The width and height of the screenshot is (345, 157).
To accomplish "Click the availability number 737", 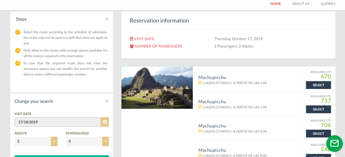I will [326, 101].
